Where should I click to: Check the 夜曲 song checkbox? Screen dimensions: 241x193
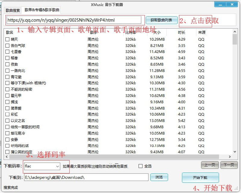click(7, 64)
